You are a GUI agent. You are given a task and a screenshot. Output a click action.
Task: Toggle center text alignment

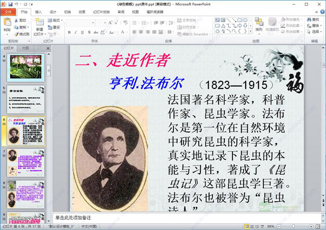pos(141,32)
